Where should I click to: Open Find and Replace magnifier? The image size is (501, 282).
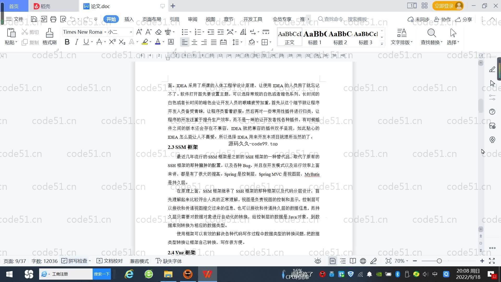tap(432, 33)
